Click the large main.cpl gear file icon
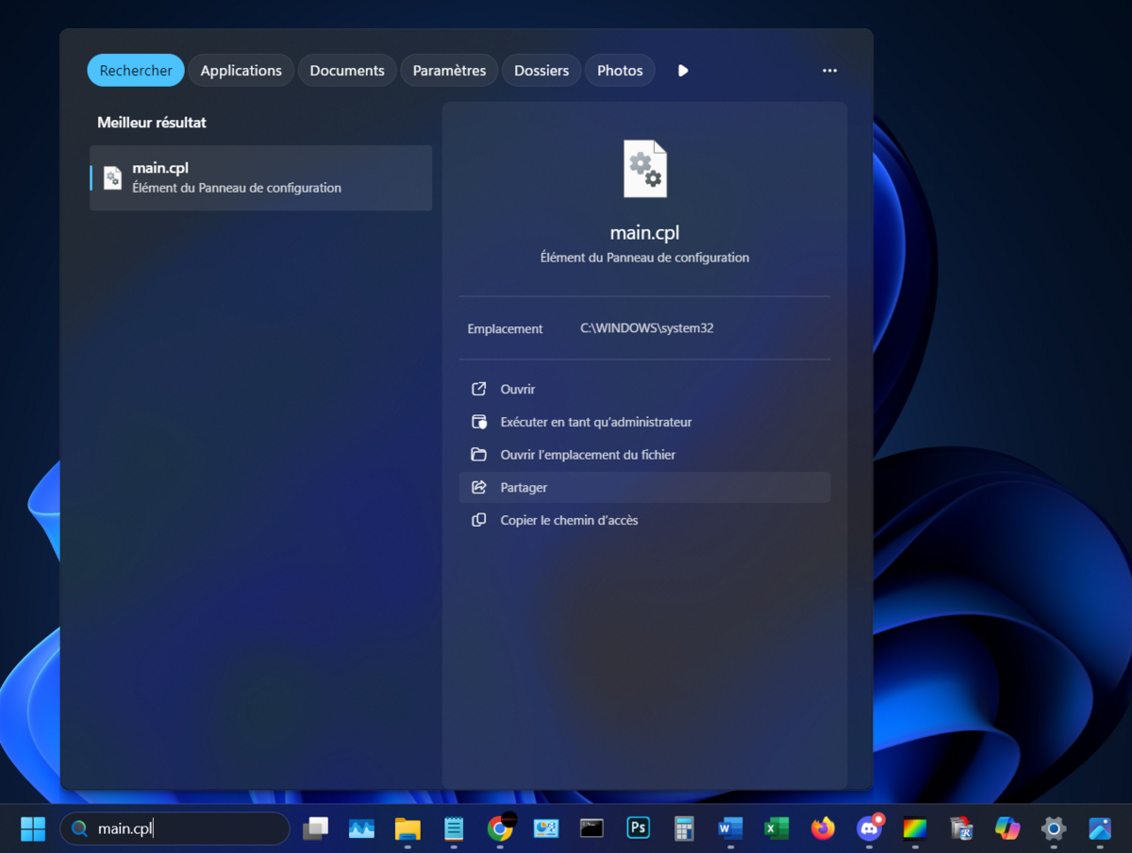This screenshot has width=1132, height=853. (645, 169)
